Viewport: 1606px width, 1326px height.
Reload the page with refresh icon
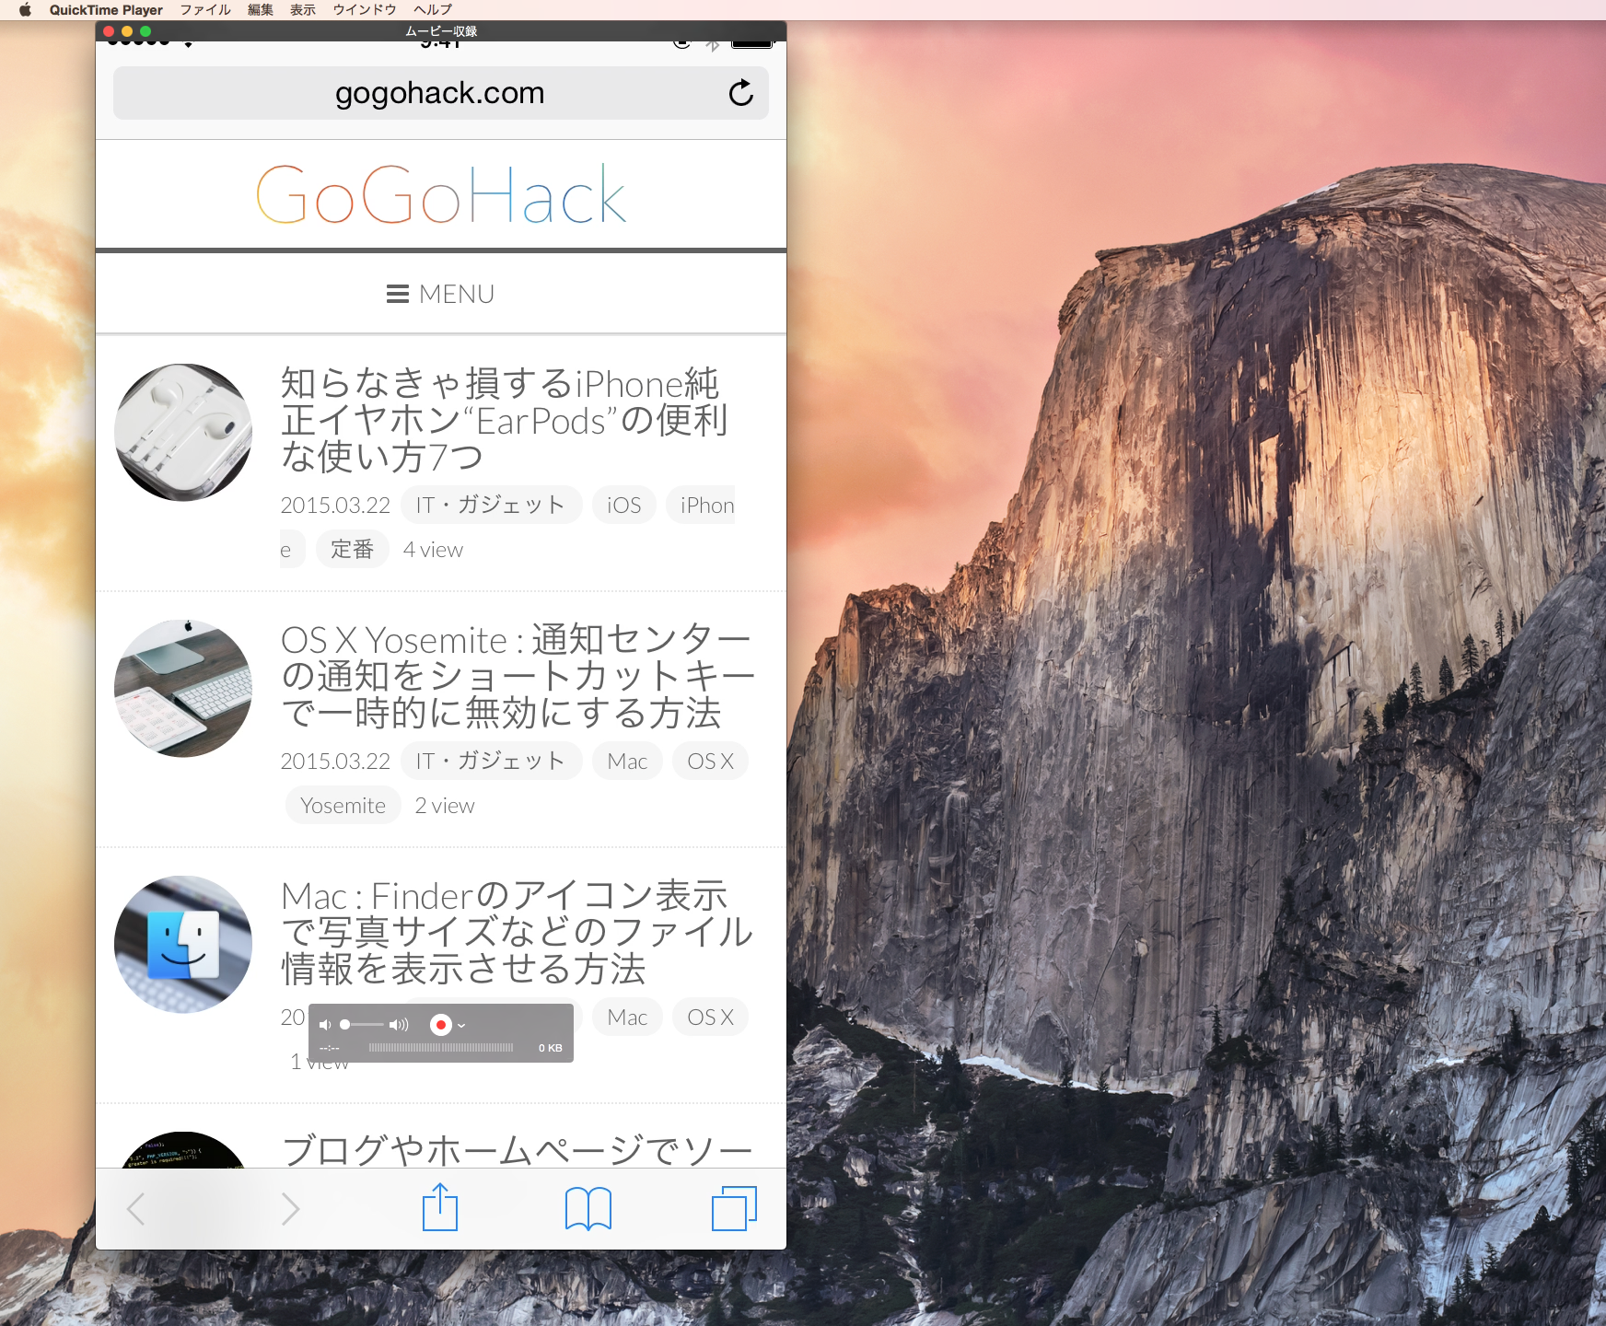pos(740,93)
